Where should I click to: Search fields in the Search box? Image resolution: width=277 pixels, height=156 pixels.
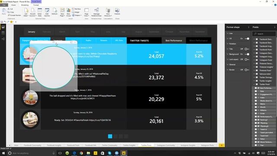pos(264,34)
